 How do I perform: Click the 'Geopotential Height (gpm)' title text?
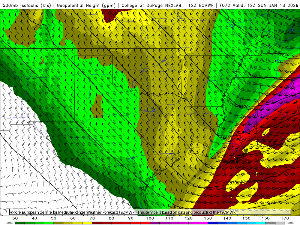pyautogui.click(x=86, y=5)
